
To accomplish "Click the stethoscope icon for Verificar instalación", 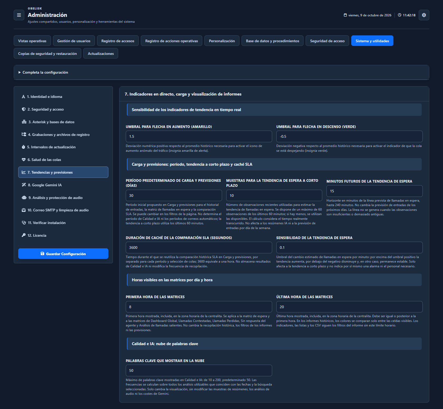I will (x=24, y=223).
